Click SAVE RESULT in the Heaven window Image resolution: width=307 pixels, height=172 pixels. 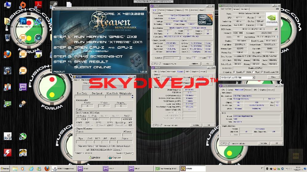click(91, 62)
